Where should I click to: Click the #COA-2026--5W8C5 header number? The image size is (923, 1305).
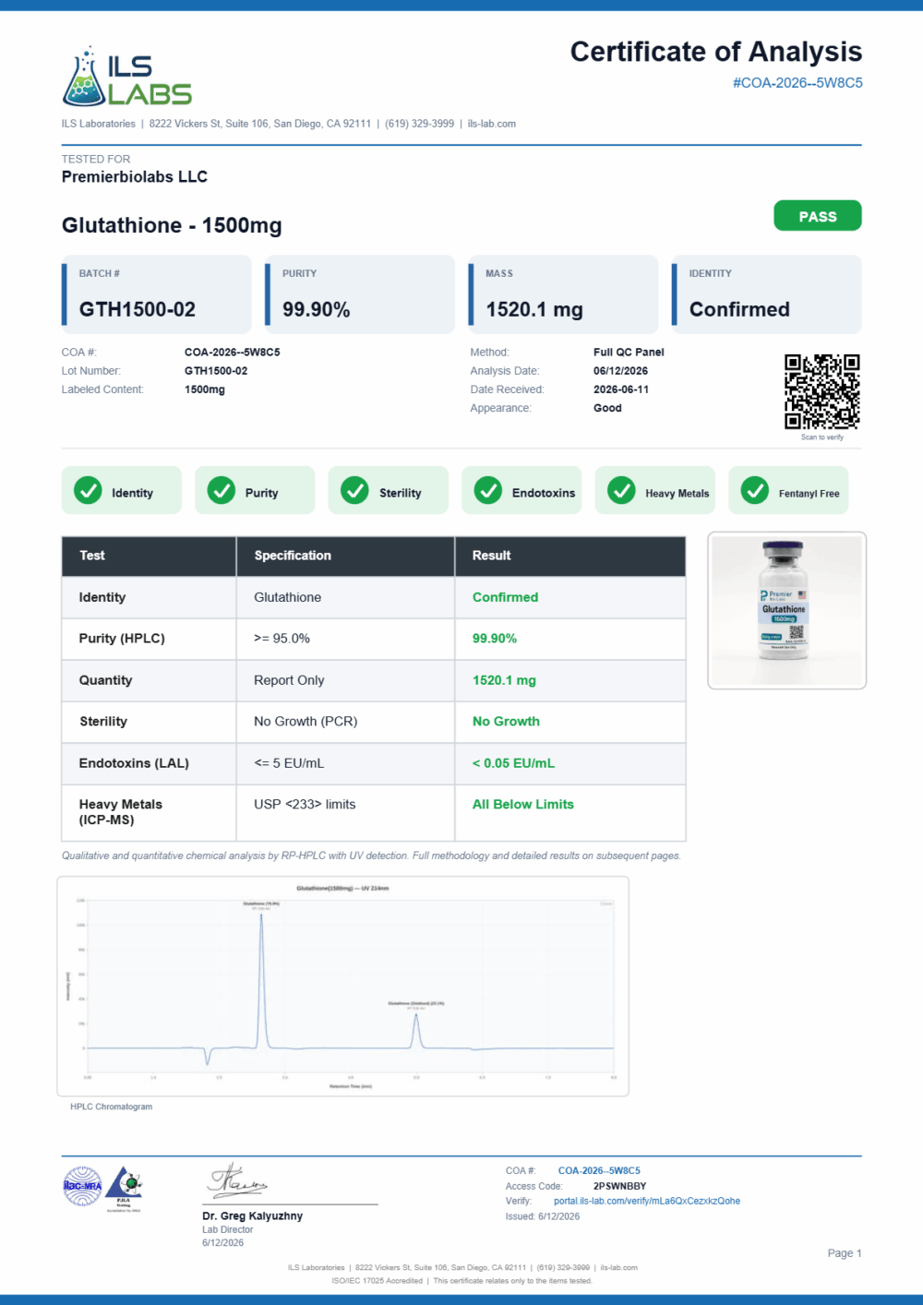point(797,83)
